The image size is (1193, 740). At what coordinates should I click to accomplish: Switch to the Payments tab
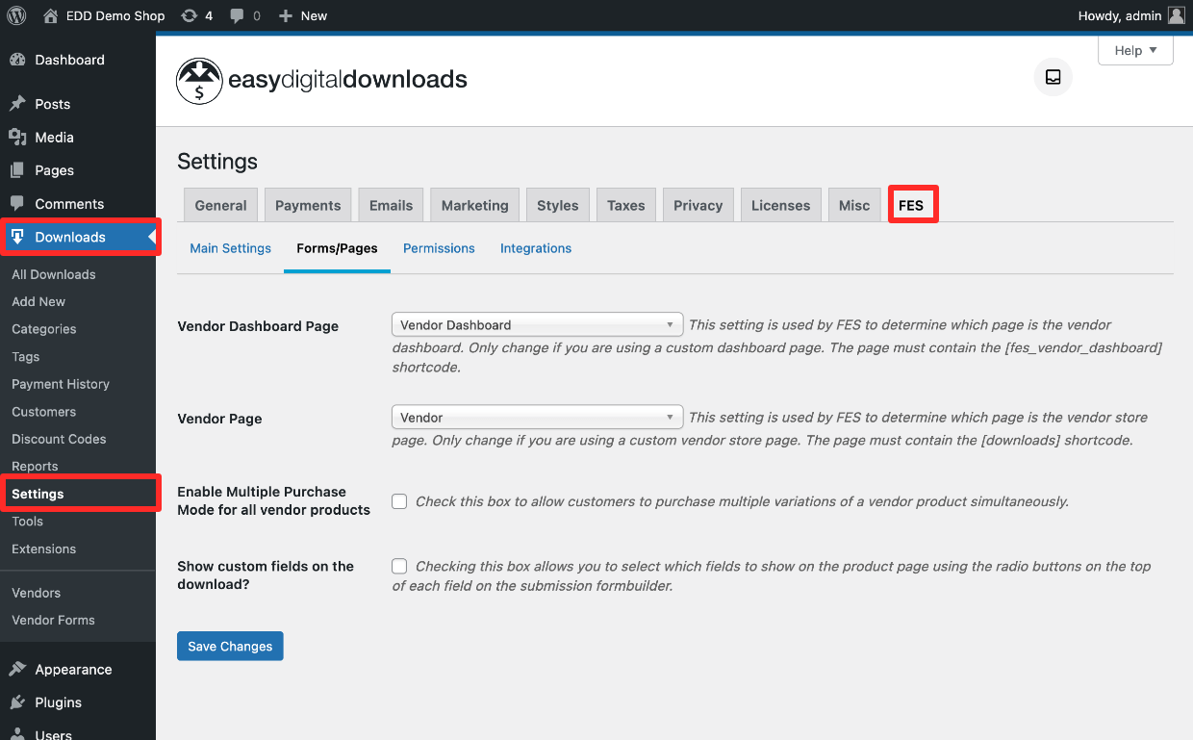point(308,205)
